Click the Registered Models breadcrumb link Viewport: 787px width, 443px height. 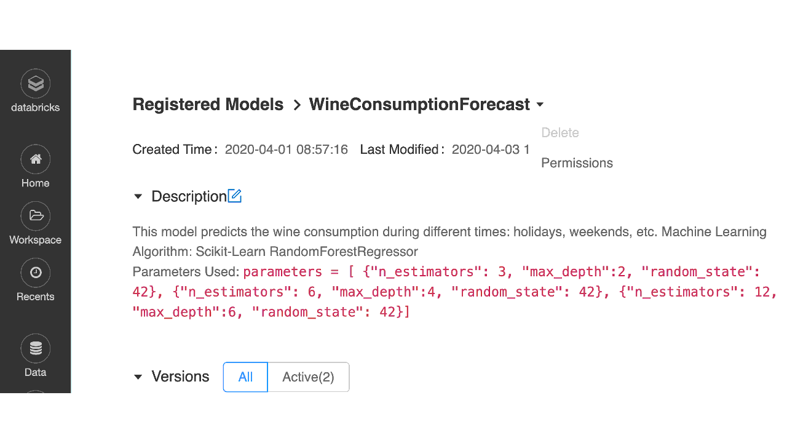pyautogui.click(x=208, y=104)
